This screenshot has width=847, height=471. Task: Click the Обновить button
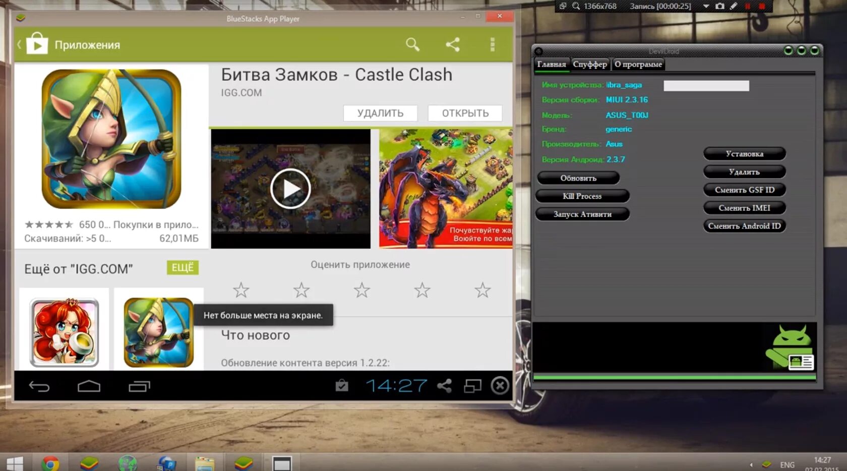click(x=578, y=178)
